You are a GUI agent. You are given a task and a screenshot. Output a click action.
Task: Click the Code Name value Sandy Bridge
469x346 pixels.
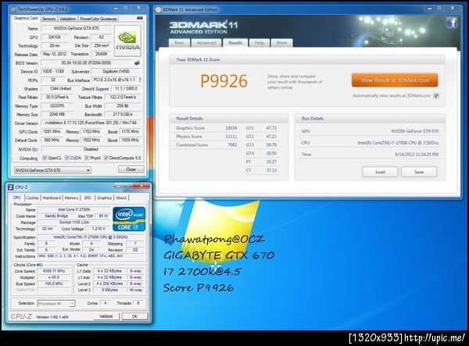click(x=56, y=216)
